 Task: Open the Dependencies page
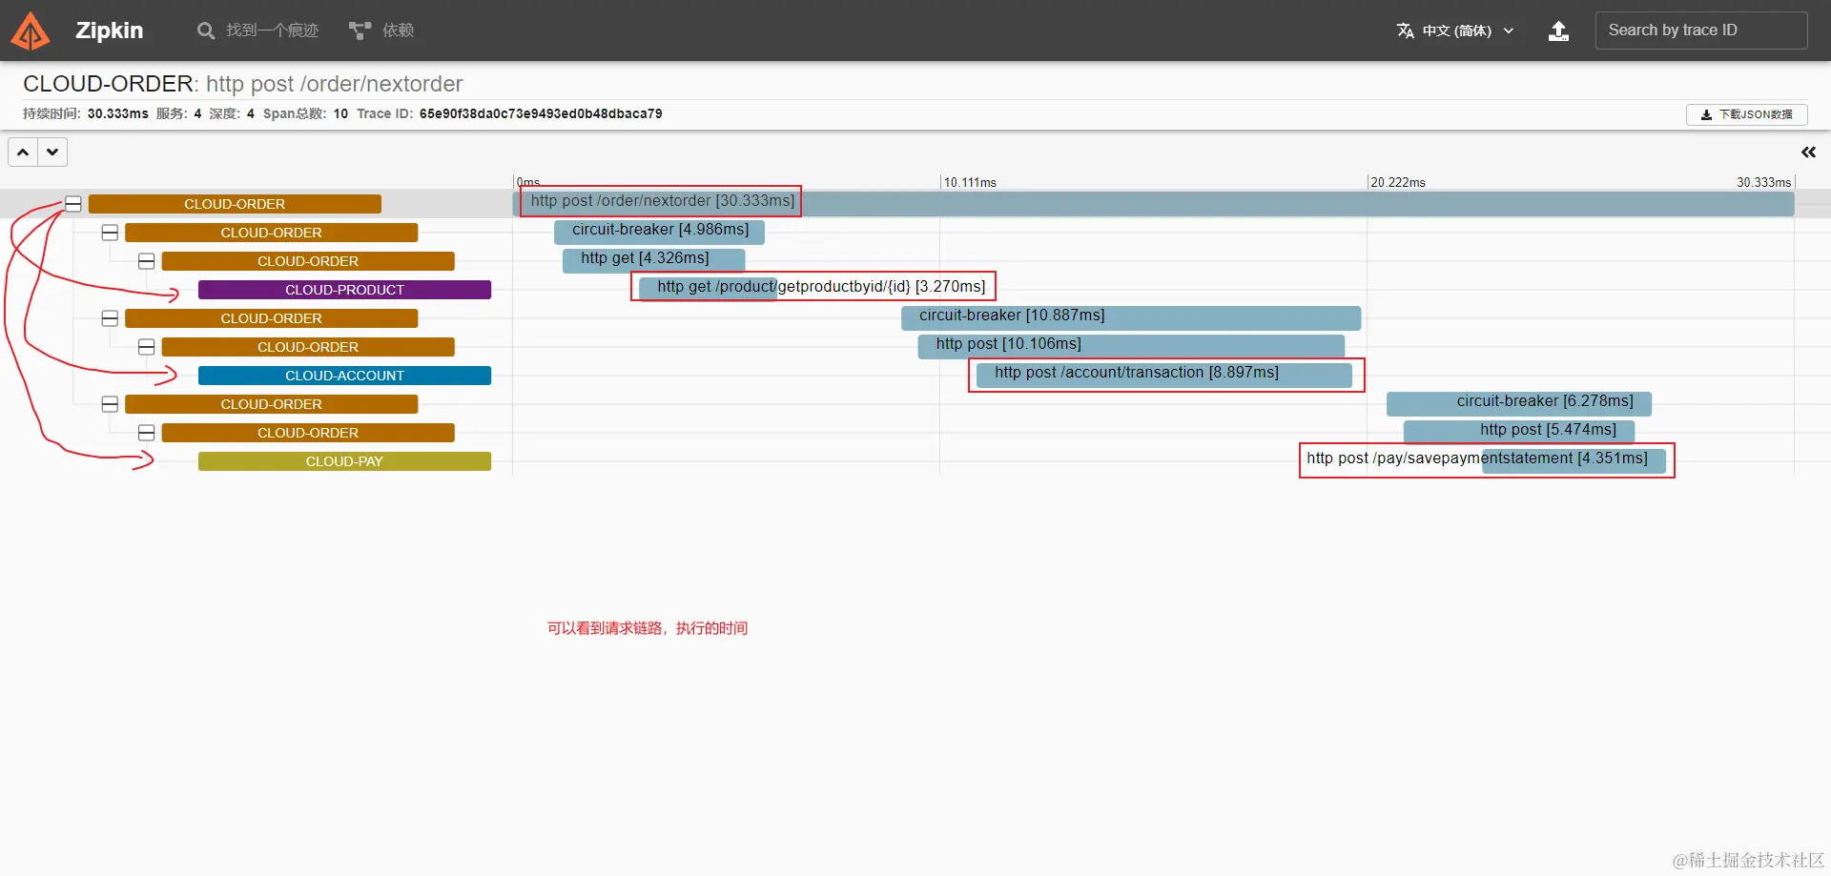[x=381, y=31]
